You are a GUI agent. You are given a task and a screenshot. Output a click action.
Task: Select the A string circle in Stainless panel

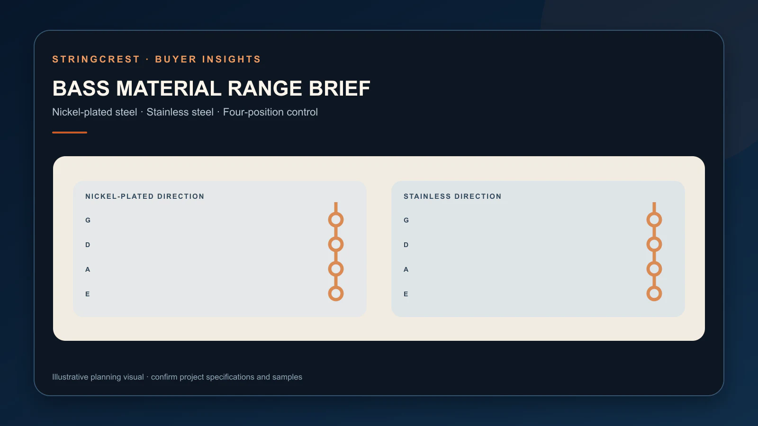click(x=654, y=269)
